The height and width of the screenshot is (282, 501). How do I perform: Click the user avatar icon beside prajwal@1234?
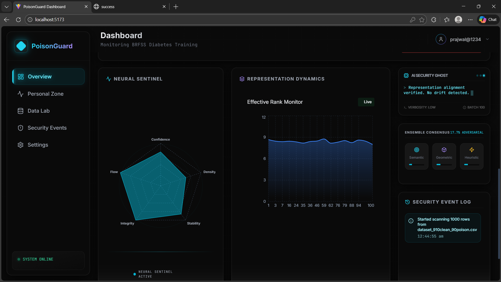[441, 39]
